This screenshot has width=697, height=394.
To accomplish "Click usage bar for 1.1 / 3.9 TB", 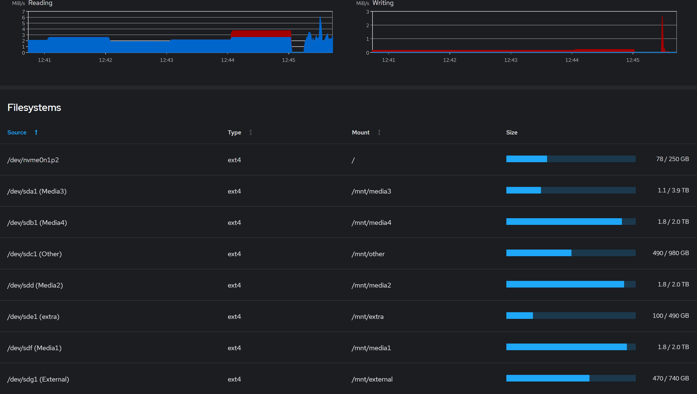I will click(571, 190).
